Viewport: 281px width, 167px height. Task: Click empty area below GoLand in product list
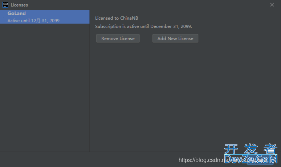(x=45, y=87)
